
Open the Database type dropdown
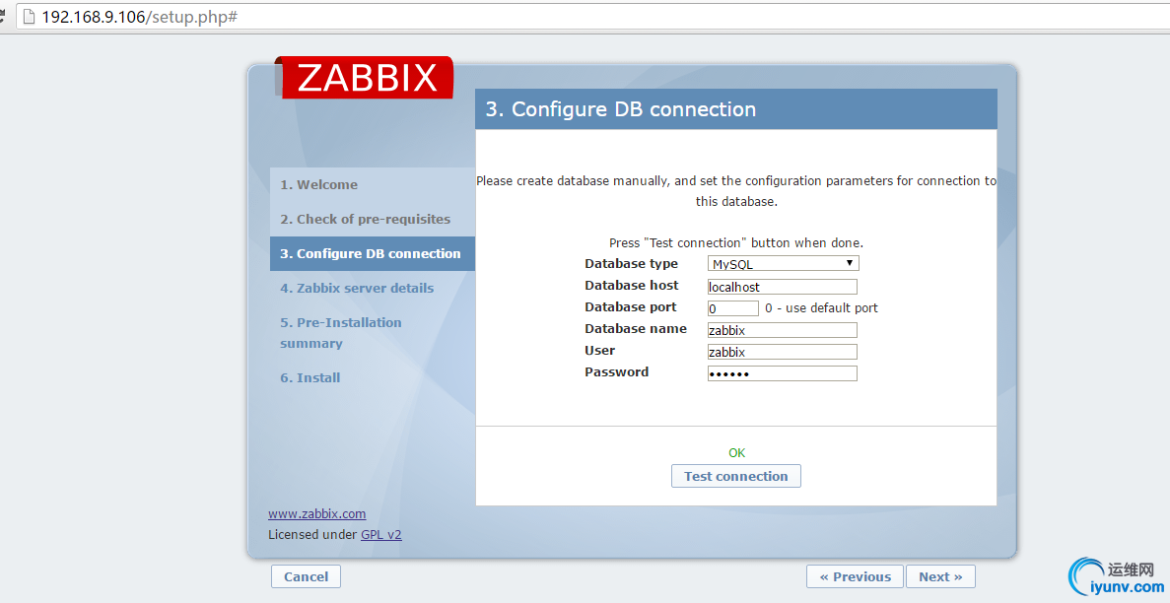click(x=783, y=263)
